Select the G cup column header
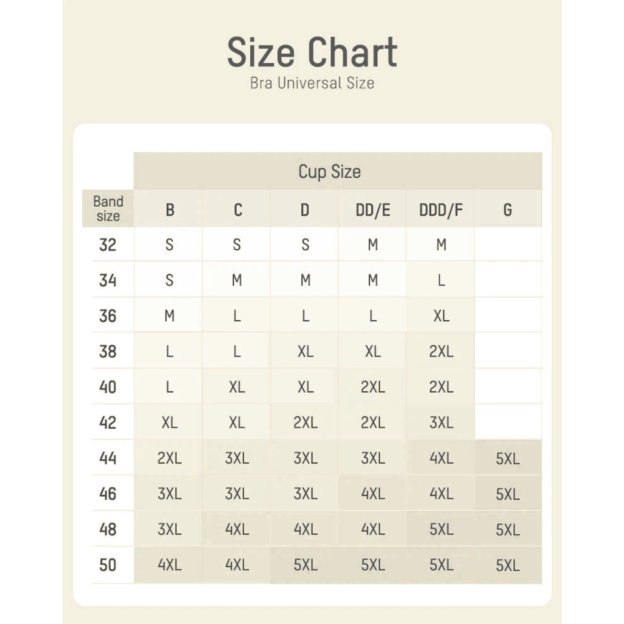 [x=508, y=210]
